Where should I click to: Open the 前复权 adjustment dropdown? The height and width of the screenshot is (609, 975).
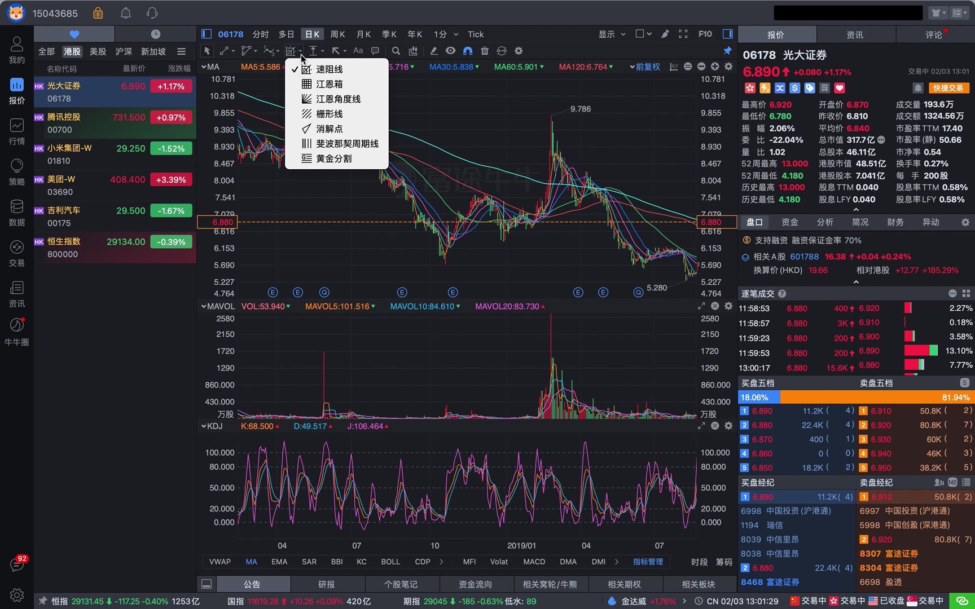645,67
